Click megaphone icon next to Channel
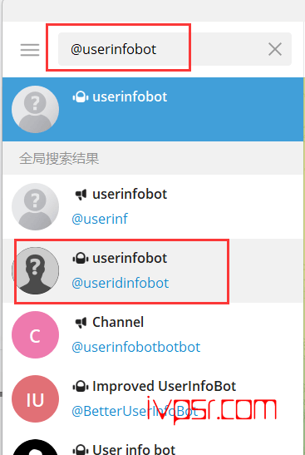The image size is (305, 455). [x=81, y=323]
